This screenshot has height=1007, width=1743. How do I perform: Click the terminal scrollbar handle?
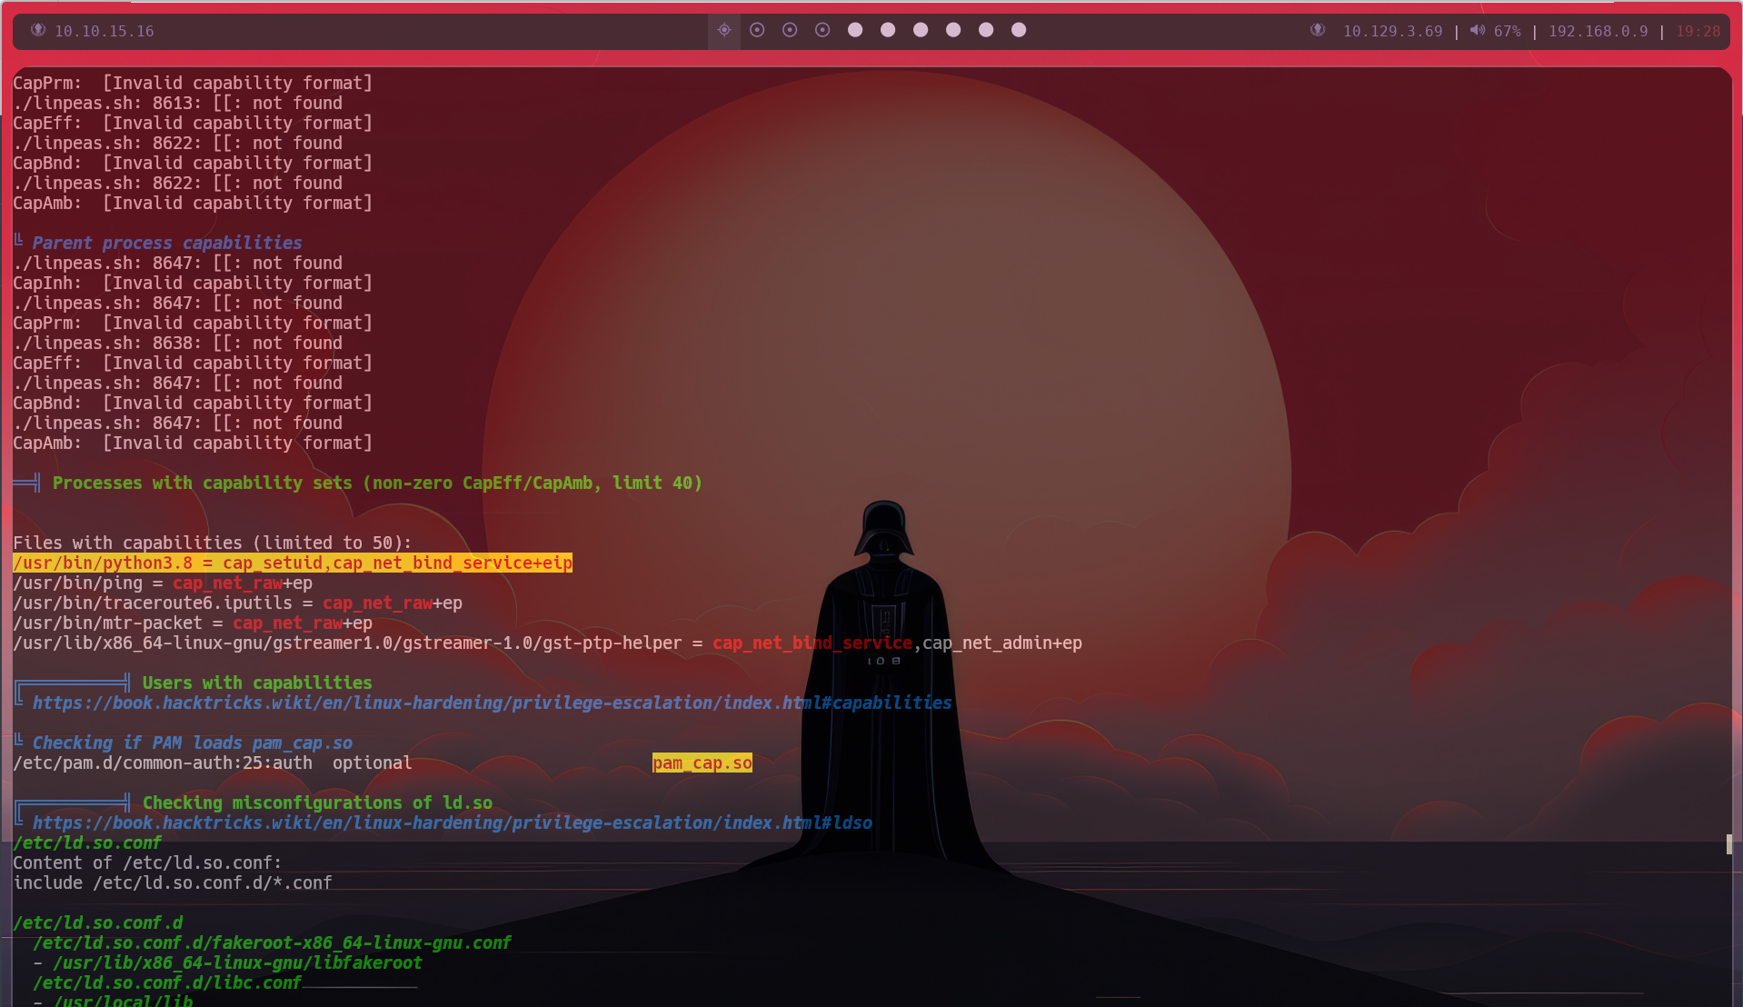click(x=1728, y=844)
